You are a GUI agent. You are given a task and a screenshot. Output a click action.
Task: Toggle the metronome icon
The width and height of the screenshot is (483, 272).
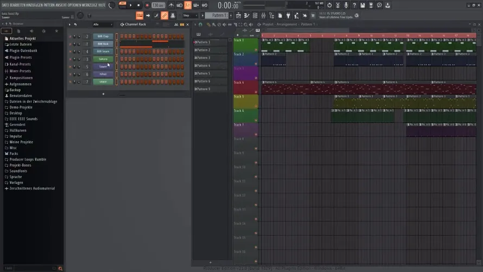[171, 5]
